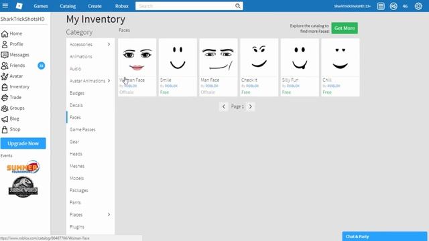Click the Trade icon in sidebar
Viewport: 429px width, 241px height.
(x=5, y=98)
